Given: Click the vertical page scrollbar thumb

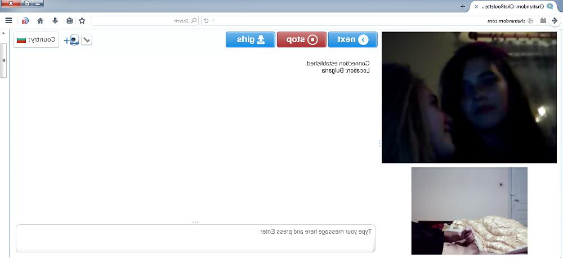Looking at the screenshot, I should point(3,60).
